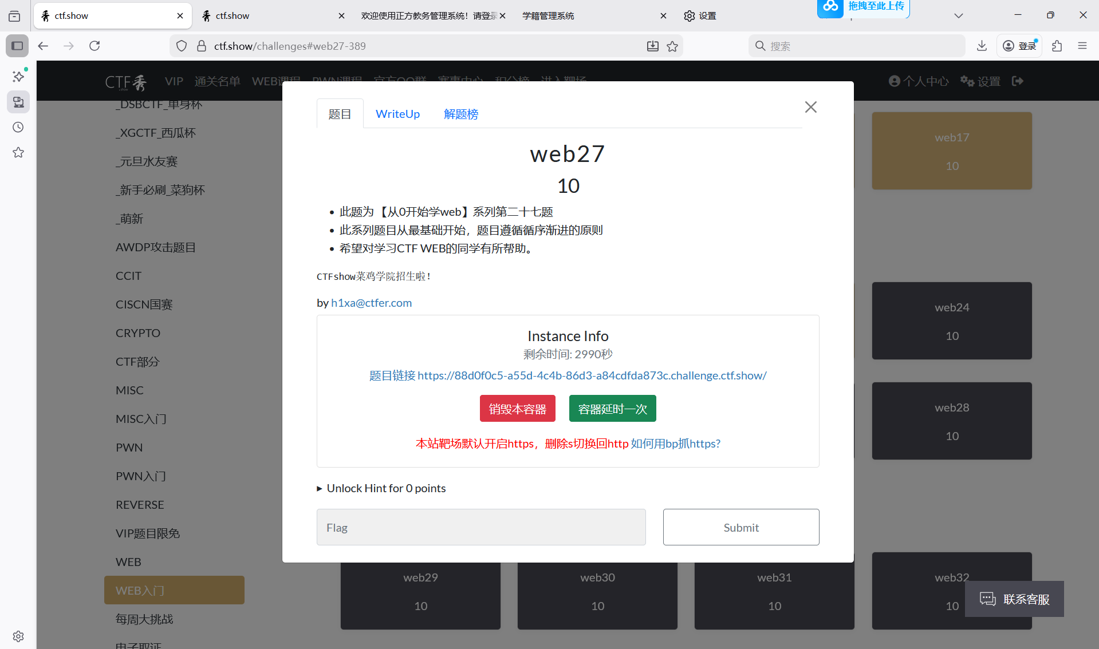Switch to 学籍管理系统 tab
The image size is (1099, 649).
tap(594, 16)
